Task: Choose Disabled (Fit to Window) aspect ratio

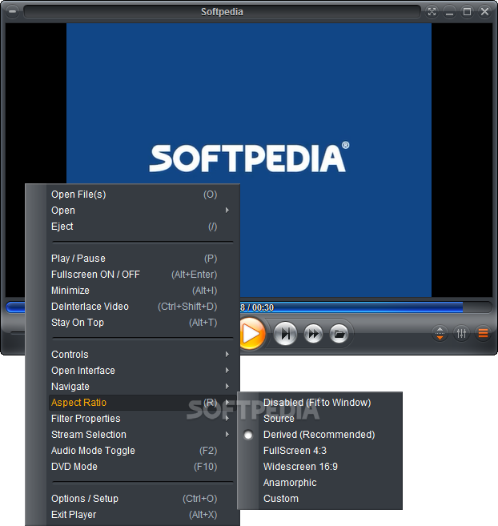Action: pos(319,403)
